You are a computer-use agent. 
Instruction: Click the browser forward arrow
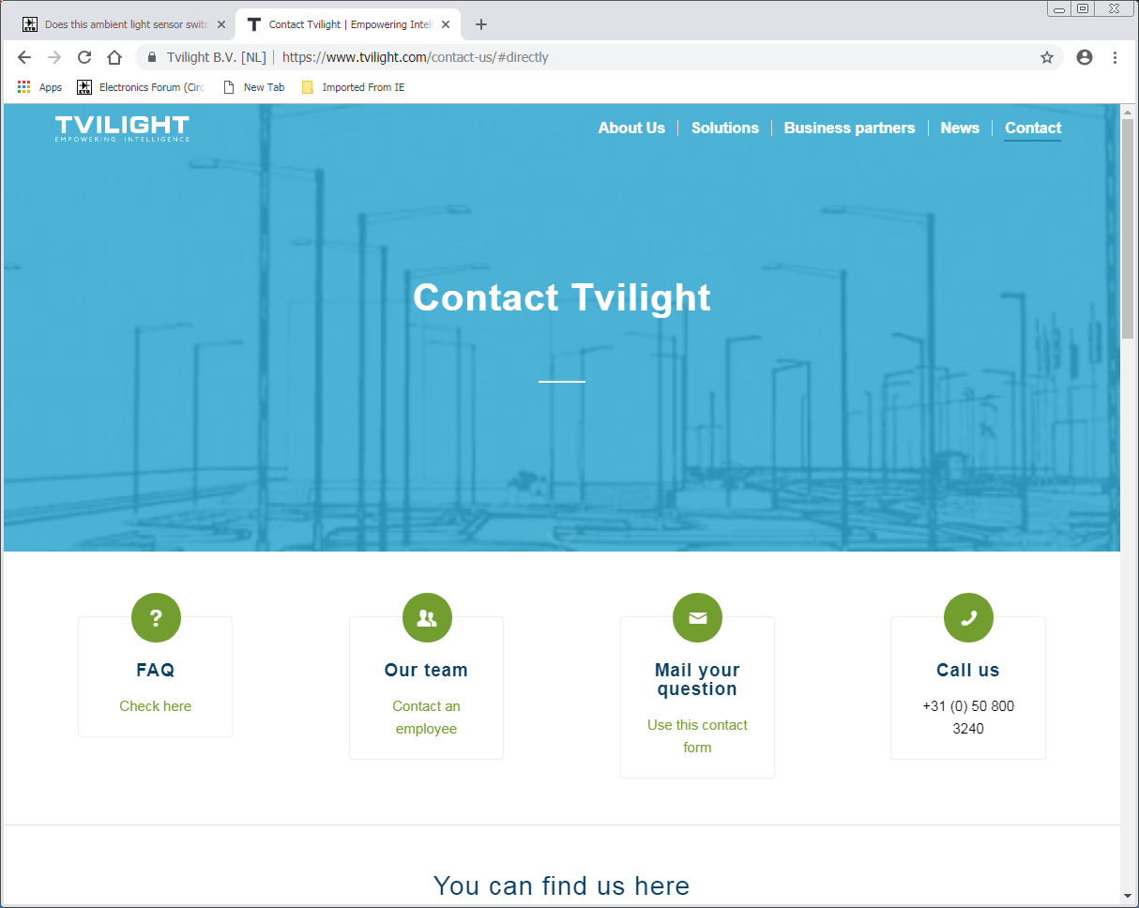pyautogui.click(x=54, y=57)
